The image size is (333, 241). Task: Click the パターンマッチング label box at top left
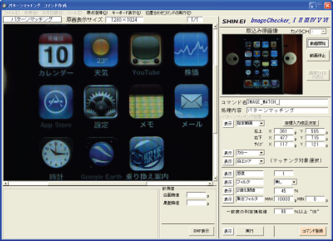click(x=32, y=19)
